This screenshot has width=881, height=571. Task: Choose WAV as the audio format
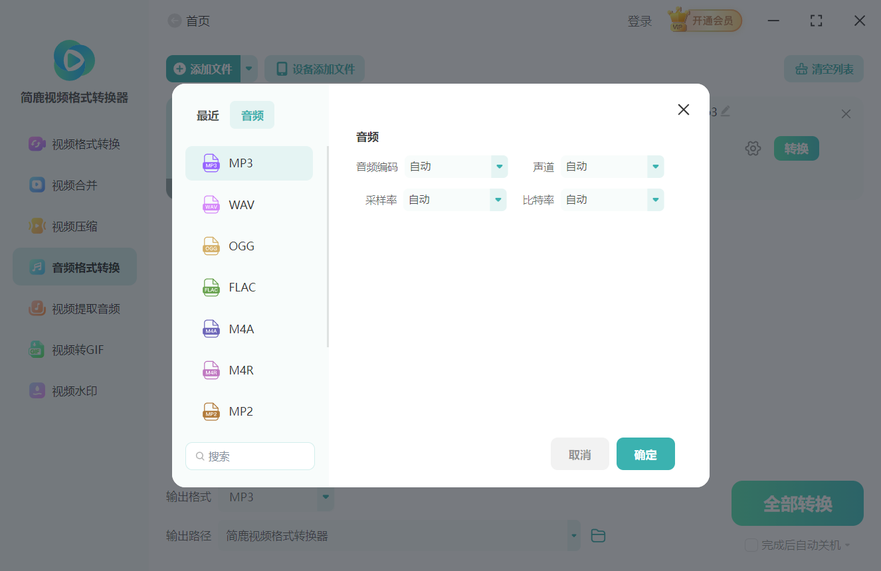point(249,204)
